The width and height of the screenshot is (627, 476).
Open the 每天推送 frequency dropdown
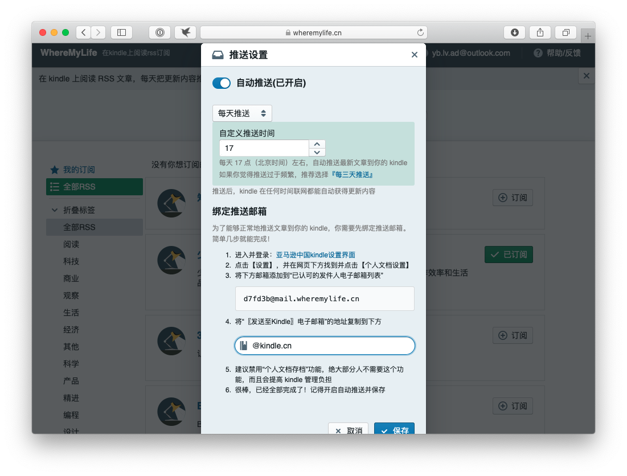click(x=242, y=113)
